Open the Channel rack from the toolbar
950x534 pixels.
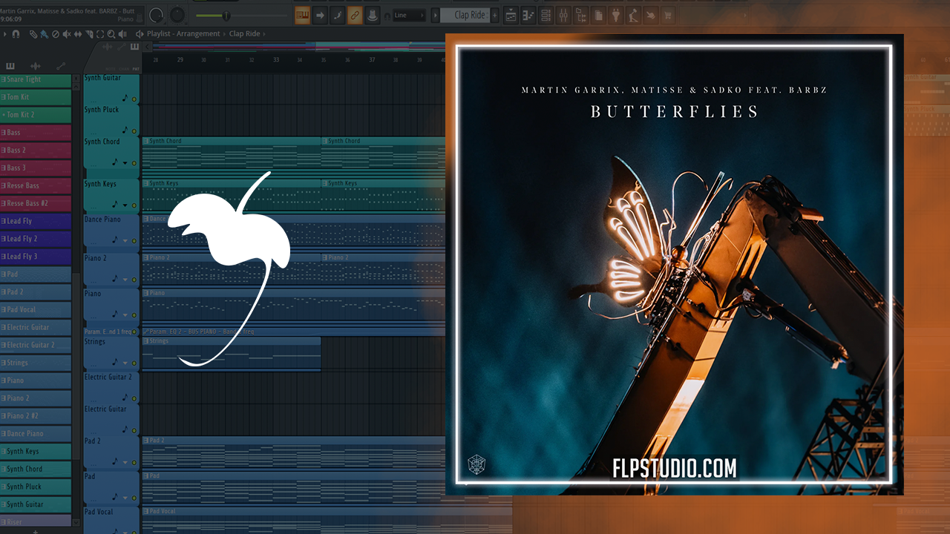[x=546, y=15]
